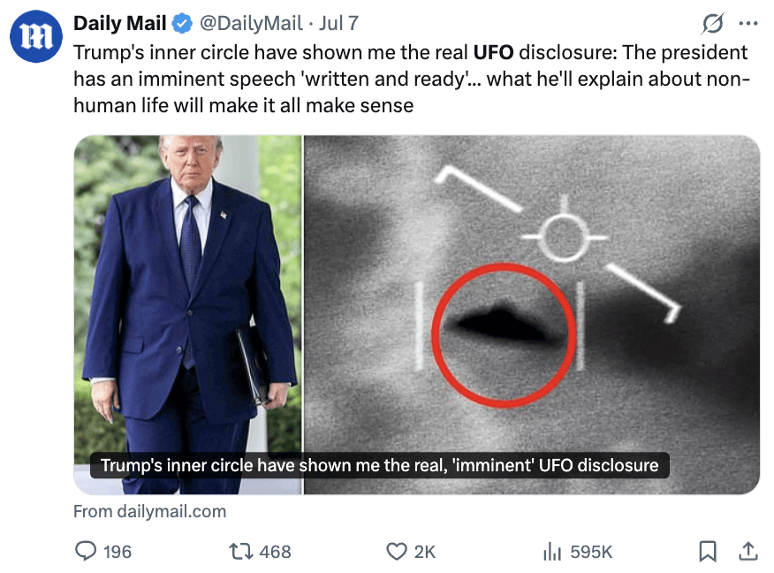The width and height of the screenshot is (774, 573).
Task: Open the Trump photo in the card
Action: pyautogui.click(x=187, y=314)
